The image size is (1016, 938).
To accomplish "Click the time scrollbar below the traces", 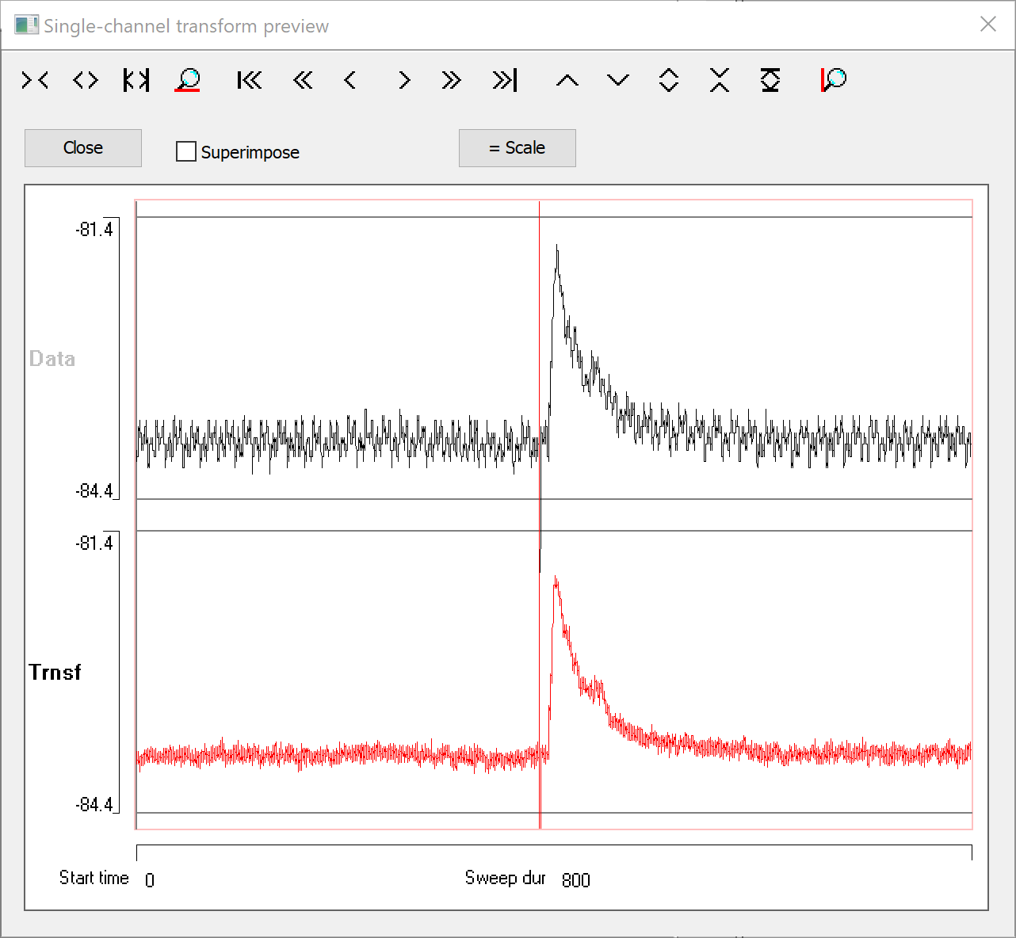I will point(554,852).
